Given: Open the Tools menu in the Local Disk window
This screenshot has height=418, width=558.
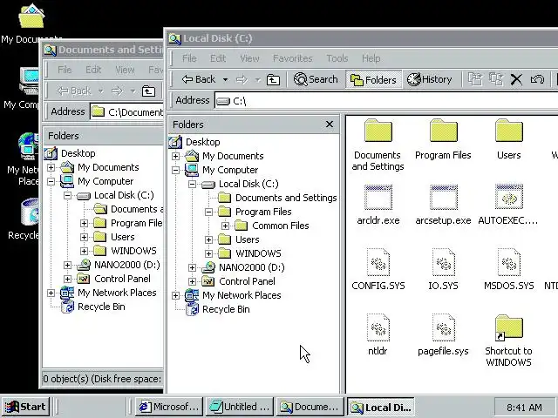Looking at the screenshot, I should 337,58.
